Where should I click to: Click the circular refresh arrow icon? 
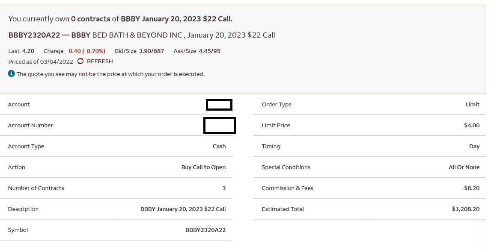(x=80, y=61)
